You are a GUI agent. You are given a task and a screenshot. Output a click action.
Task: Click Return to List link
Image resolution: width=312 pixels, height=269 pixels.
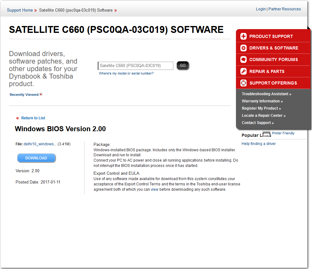[x=33, y=118]
